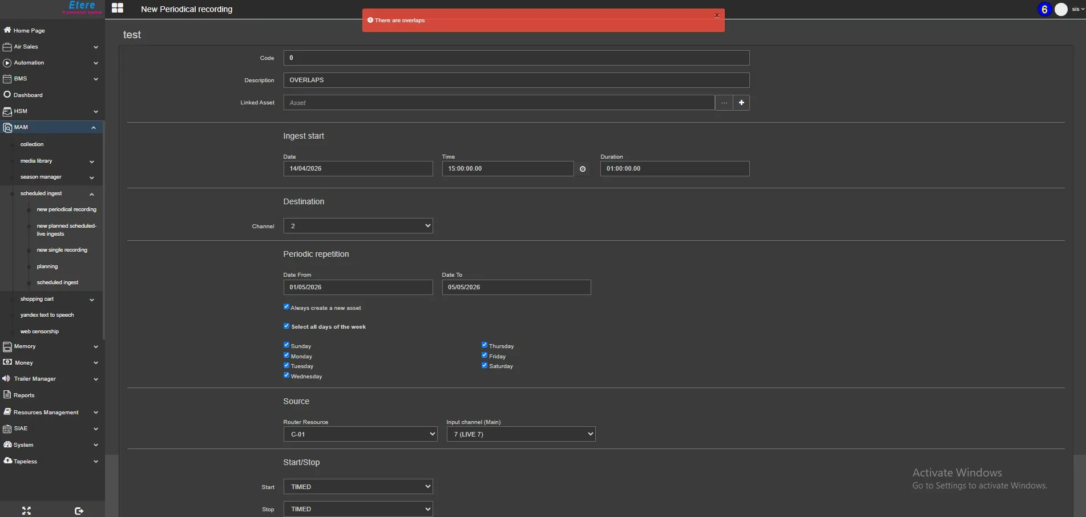Select 'planning' under scheduled ingest
Viewport: 1086px width, 517px height.
tap(47, 266)
